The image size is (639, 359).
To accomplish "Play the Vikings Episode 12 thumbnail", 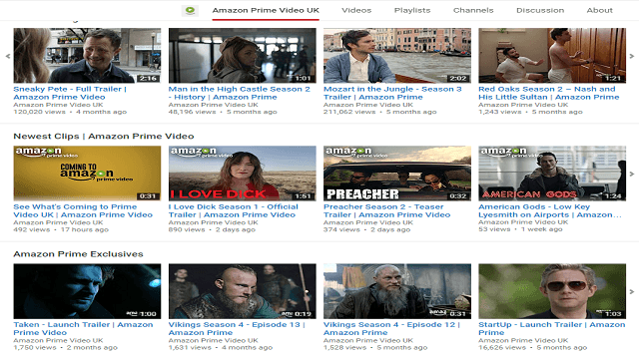I will pyautogui.click(x=397, y=291).
